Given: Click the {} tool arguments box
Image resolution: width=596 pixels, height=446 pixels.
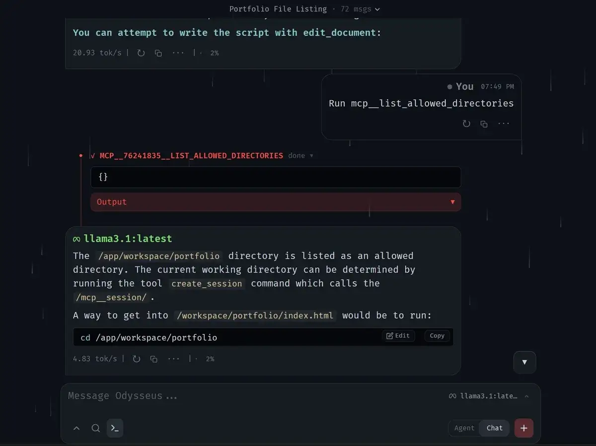Looking at the screenshot, I should click(276, 177).
